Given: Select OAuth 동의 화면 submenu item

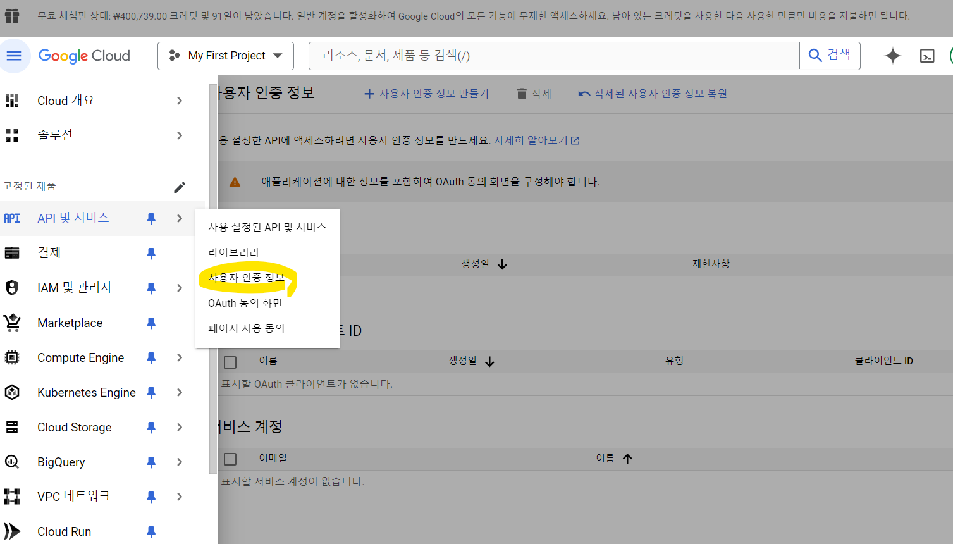Looking at the screenshot, I should [x=267, y=303].
